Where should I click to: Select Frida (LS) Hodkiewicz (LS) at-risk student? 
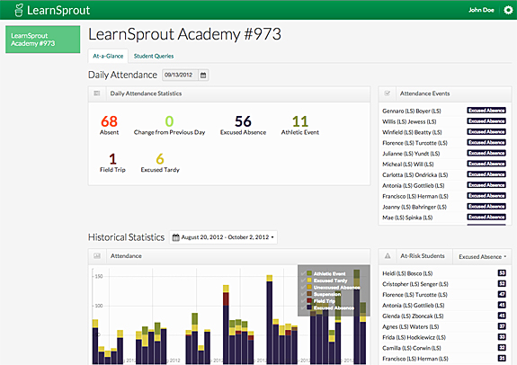tap(414, 337)
